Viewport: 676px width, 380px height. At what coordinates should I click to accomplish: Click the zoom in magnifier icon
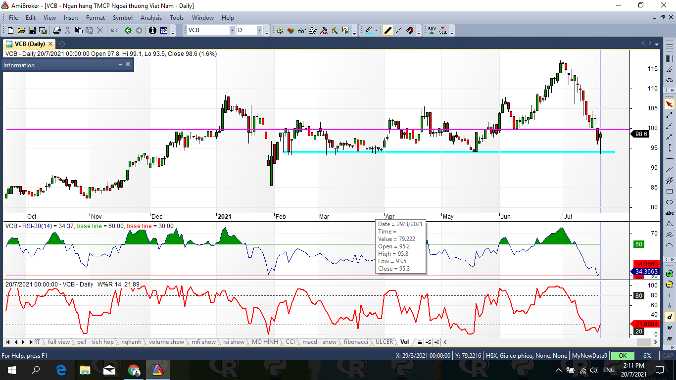[670, 274]
